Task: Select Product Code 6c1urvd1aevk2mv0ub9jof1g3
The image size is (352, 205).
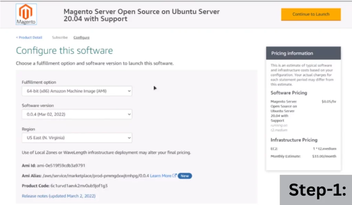Action: click(x=79, y=186)
